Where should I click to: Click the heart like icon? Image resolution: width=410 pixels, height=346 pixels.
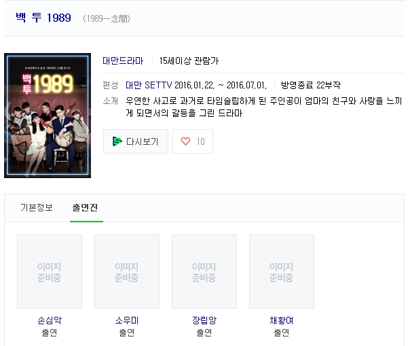point(185,141)
